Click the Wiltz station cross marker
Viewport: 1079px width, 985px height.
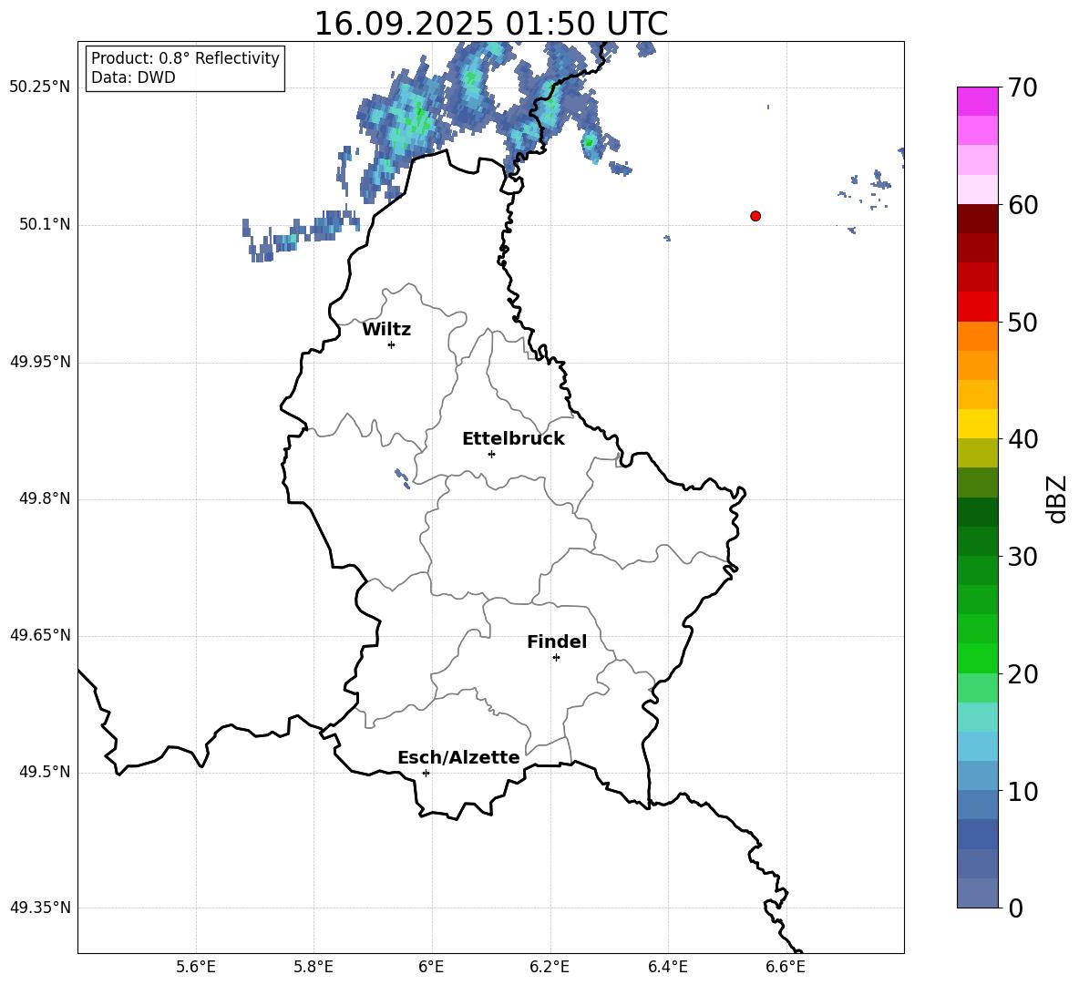(392, 344)
